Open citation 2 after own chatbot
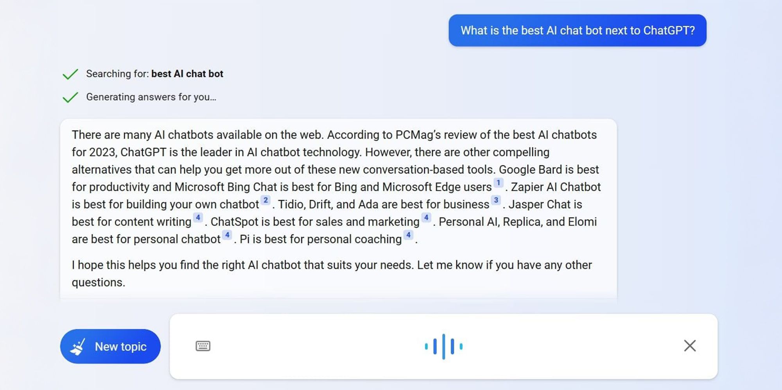 (265, 200)
